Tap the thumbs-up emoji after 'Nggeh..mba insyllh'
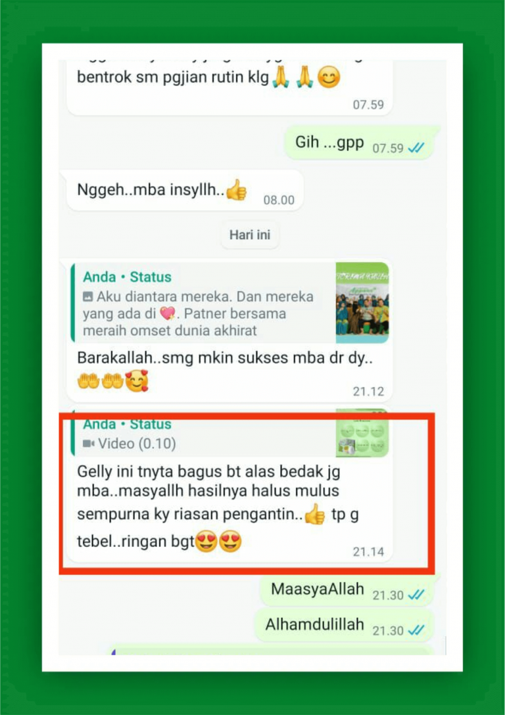This screenshot has width=505, height=715. pyautogui.click(x=236, y=190)
